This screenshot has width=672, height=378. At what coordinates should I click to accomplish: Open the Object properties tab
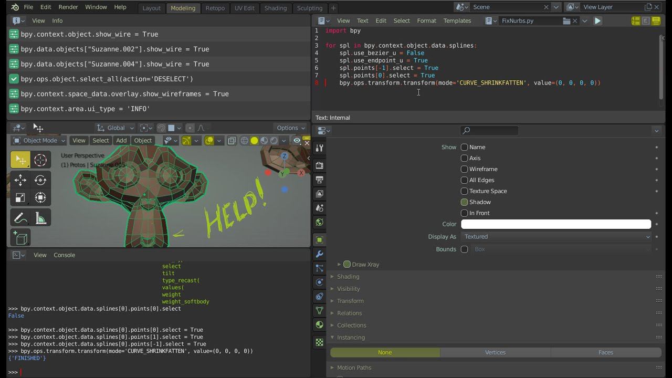[x=319, y=240]
